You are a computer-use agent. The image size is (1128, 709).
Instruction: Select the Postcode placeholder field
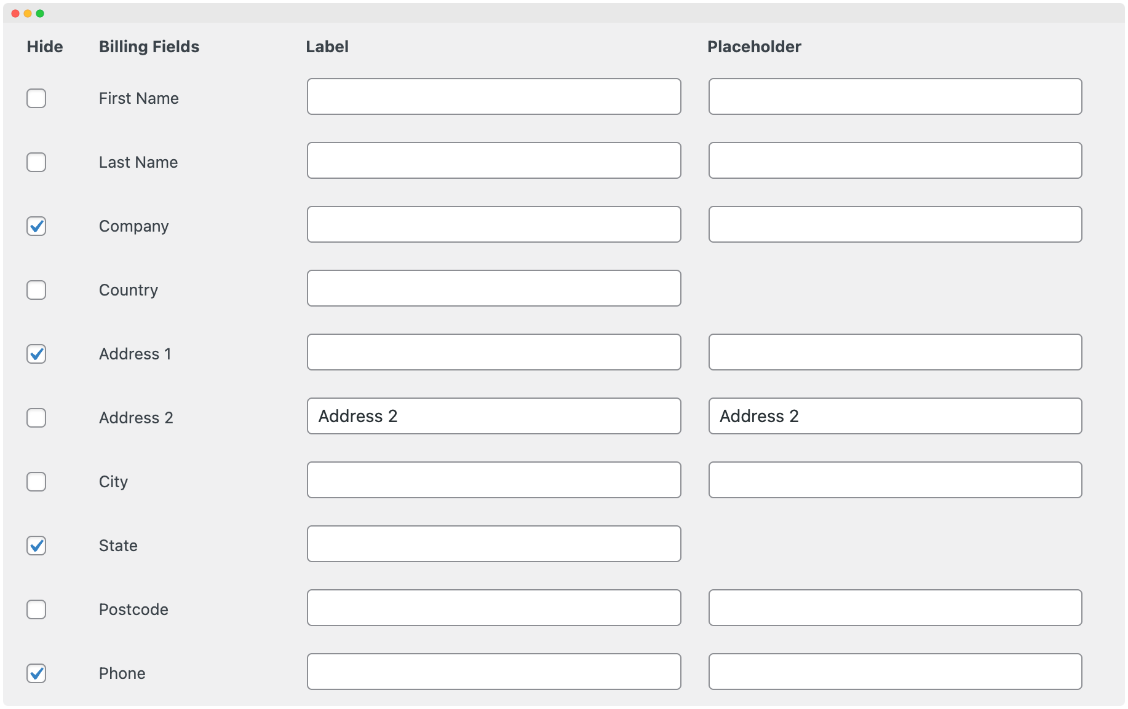tap(895, 608)
